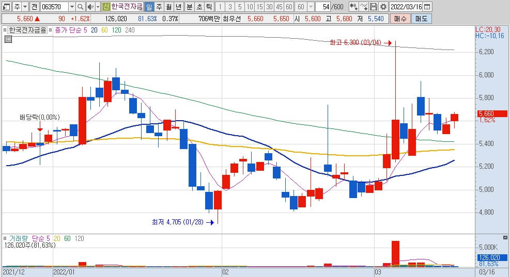Expand the speaker options dropdown arrow
510x277 pixels.
tap(98, 7)
